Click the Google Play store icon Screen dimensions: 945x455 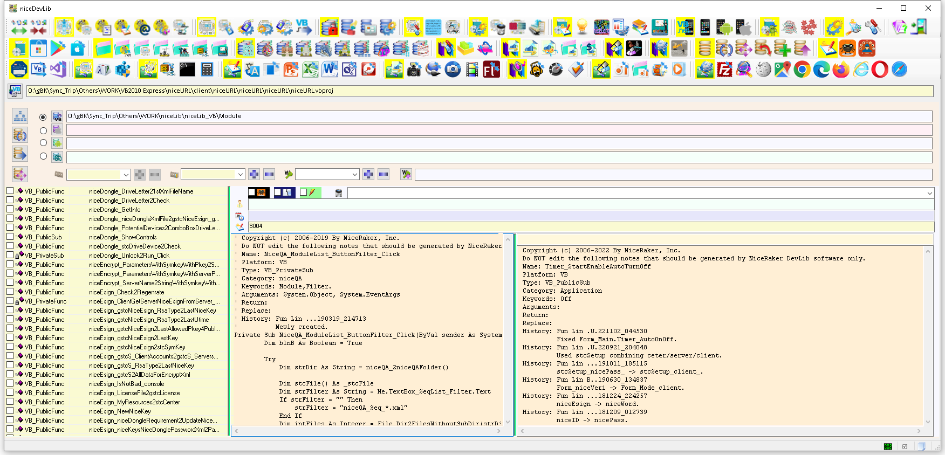(58, 49)
